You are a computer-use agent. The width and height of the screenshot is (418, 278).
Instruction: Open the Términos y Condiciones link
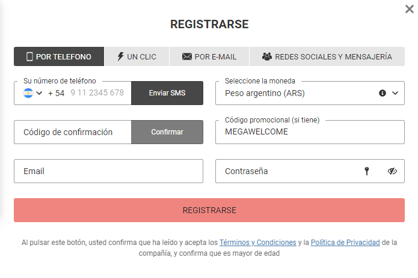pyautogui.click(x=257, y=243)
